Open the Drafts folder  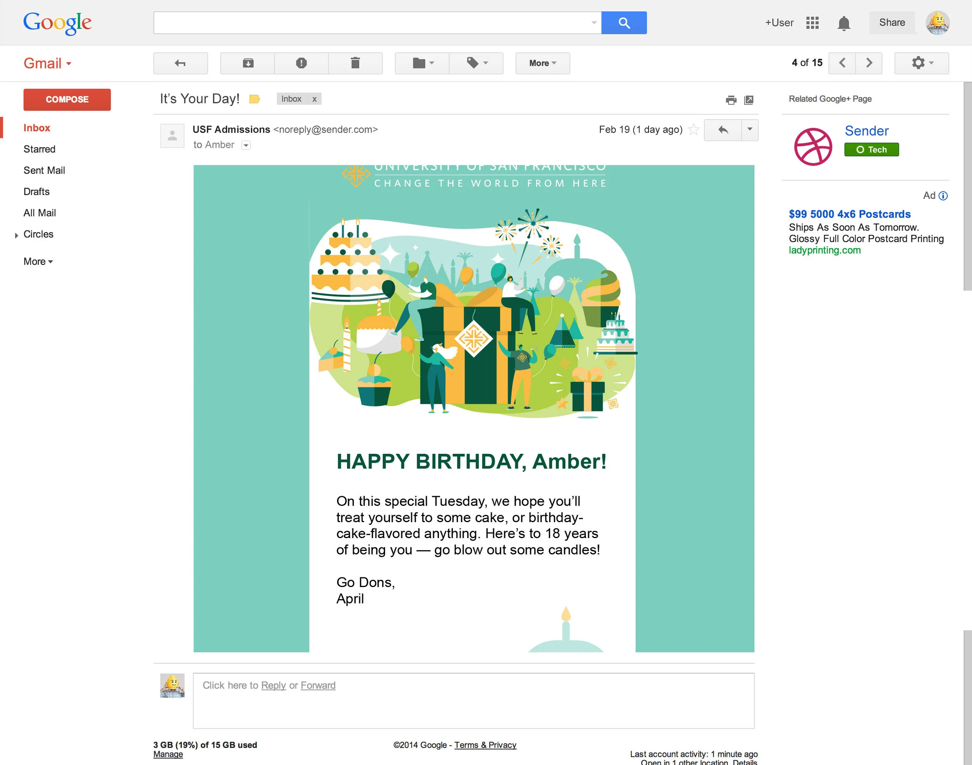(37, 192)
